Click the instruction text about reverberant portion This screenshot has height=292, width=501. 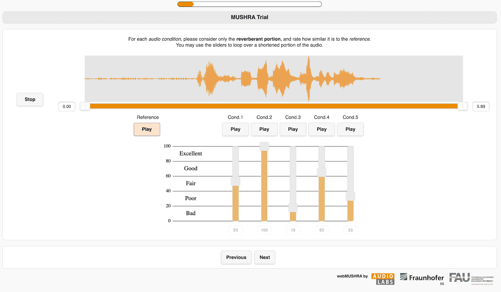(x=250, y=42)
